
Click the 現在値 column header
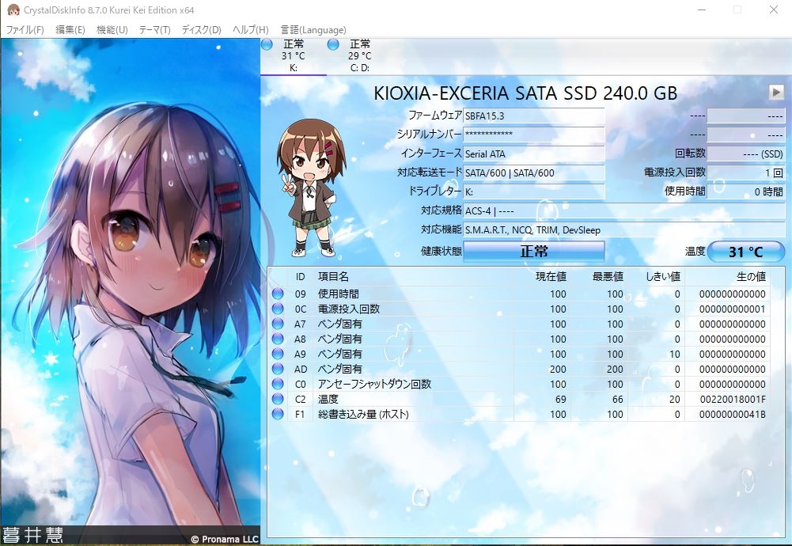(x=543, y=277)
